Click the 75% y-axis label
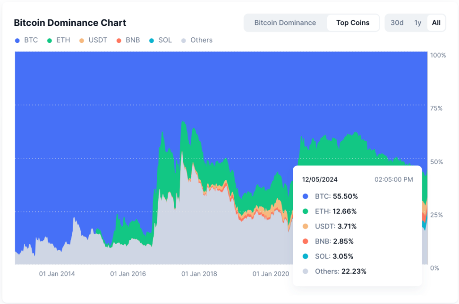 436,109
